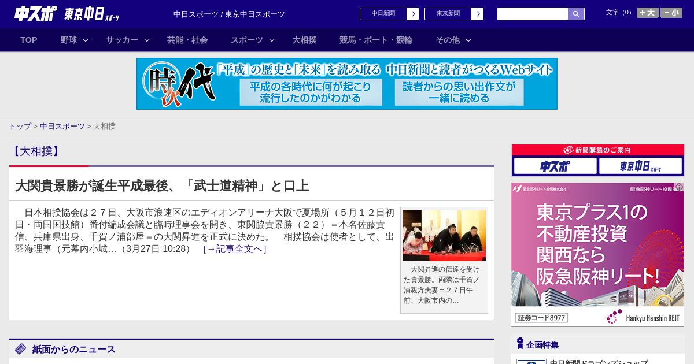Click the magnifier search button
Viewport: 694px width, 364px height.
[576, 14]
